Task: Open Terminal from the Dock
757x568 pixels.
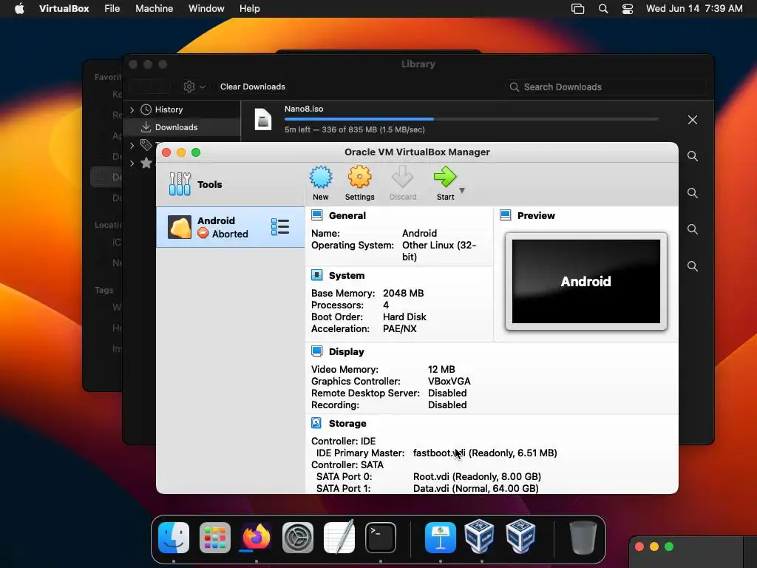Action: pyautogui.click(x=381, y=538)
